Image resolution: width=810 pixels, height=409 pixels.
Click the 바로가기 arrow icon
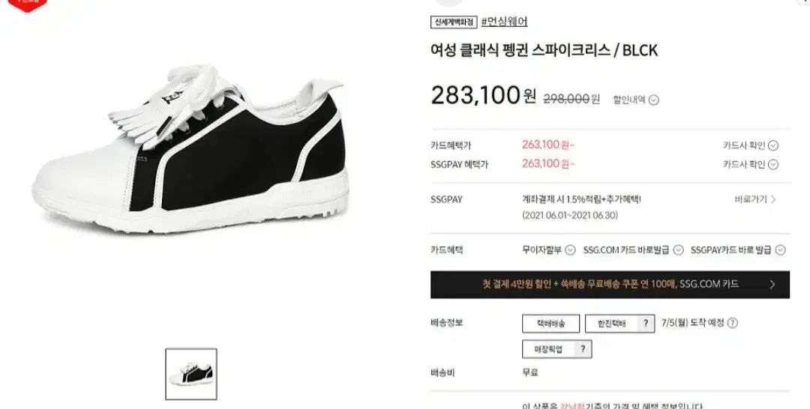[x=773, y=199]
